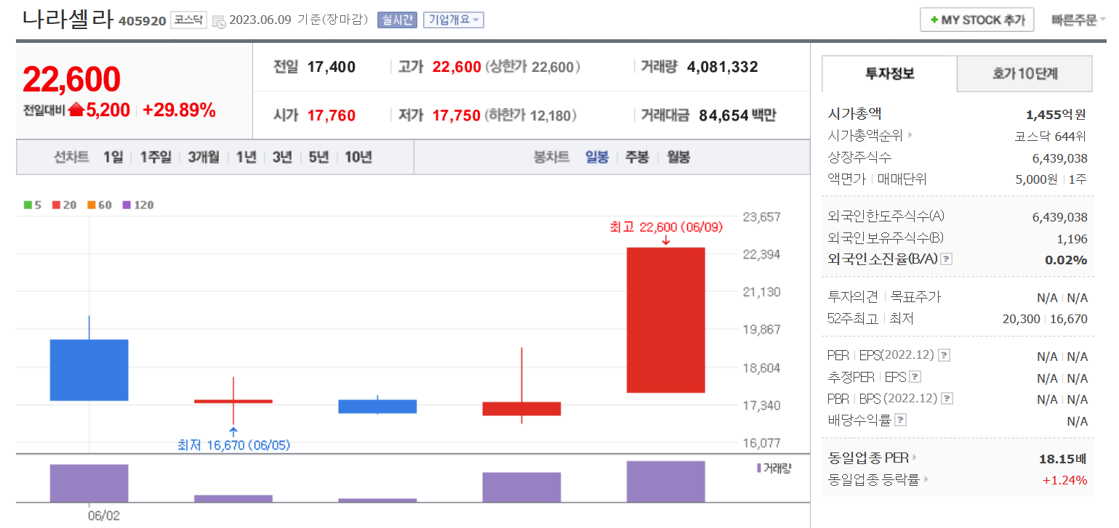Click the 전일 value 17,400
The height and width of the screenshot is (528, 1119).
click(x=331, y=68)
